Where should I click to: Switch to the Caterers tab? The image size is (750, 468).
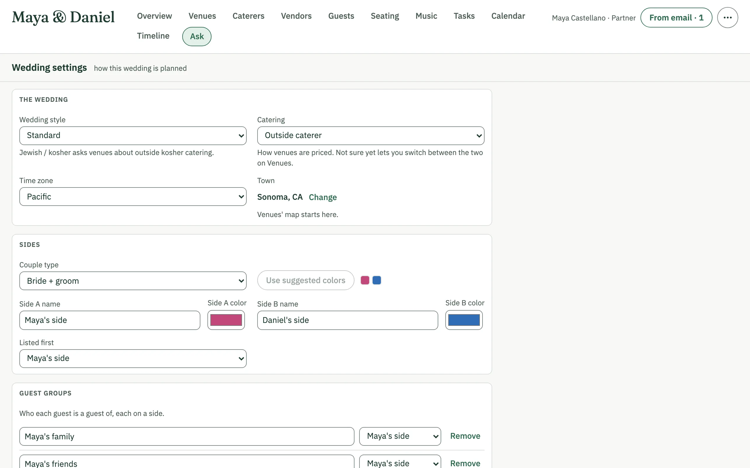[x=248, y=16]
